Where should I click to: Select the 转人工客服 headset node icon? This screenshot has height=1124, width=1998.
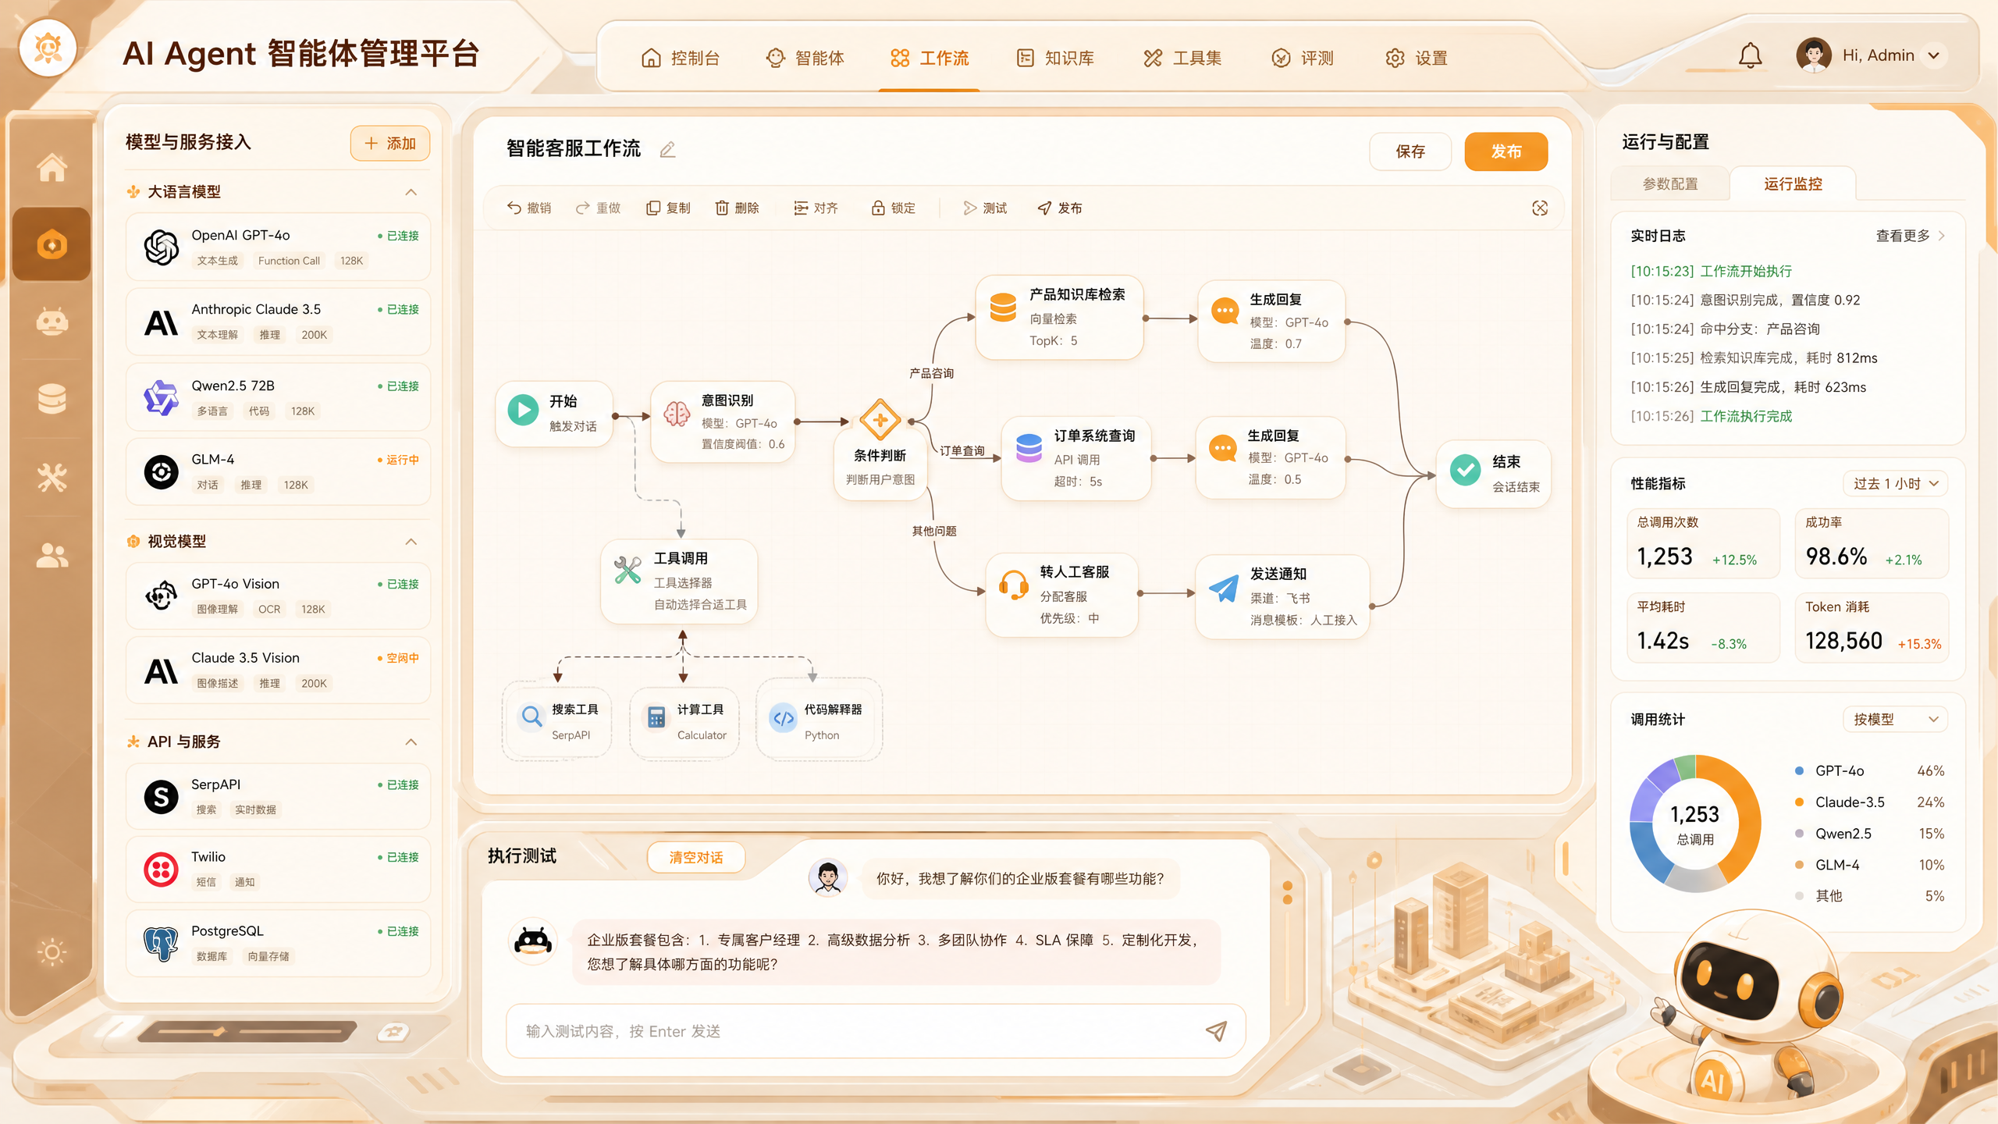(1013, 585)
